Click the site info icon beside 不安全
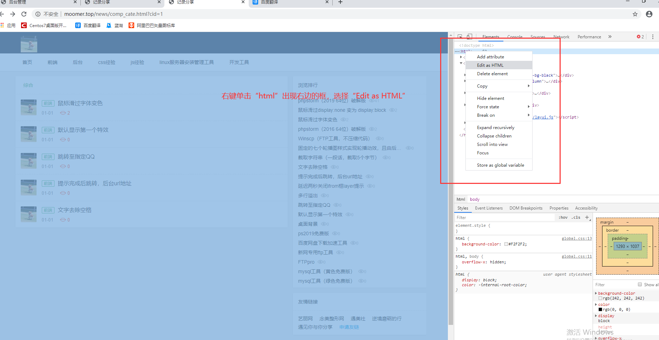Screen dimensions: 659x340 point(38,14)
